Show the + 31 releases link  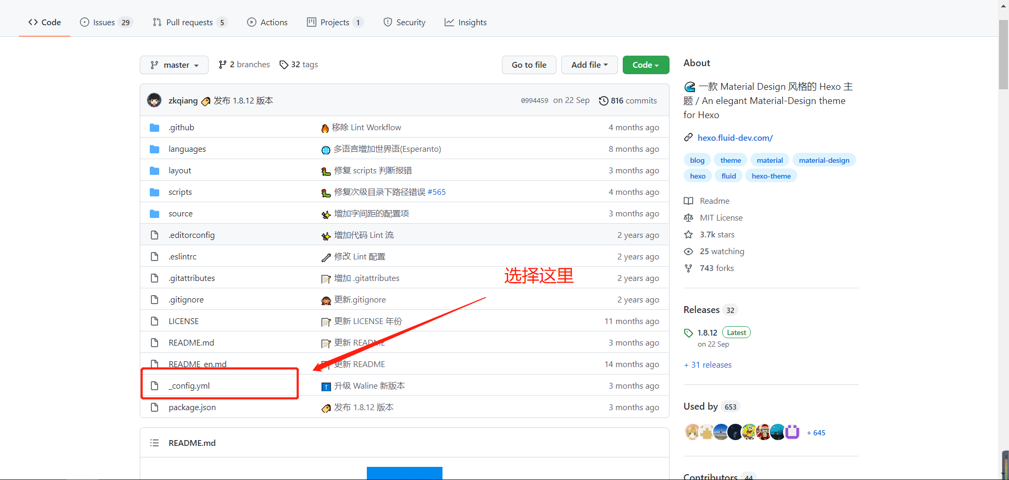coord(708,365)
